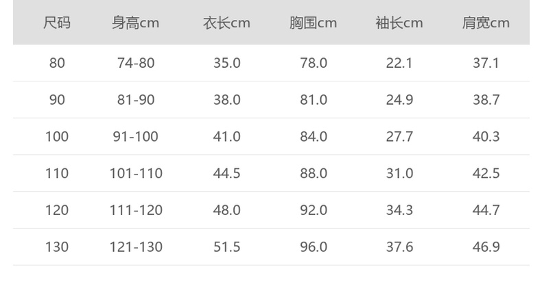Click the 尺码 column header
This screenshot has width=542, height=295.
(x=57, y=23)
